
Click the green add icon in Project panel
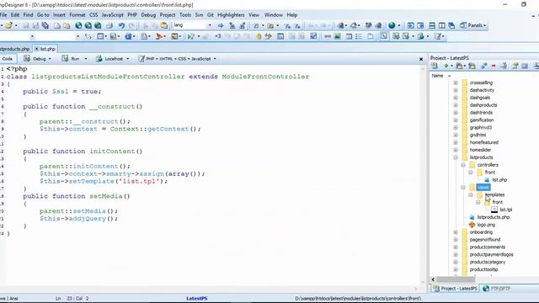pyautogui.click(x=446, y=66)
